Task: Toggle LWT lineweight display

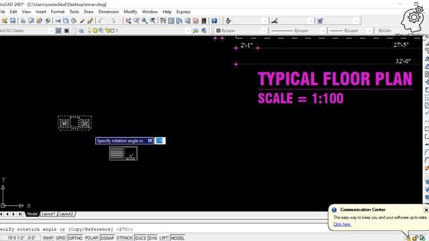Action: click(x=164, y=238)
